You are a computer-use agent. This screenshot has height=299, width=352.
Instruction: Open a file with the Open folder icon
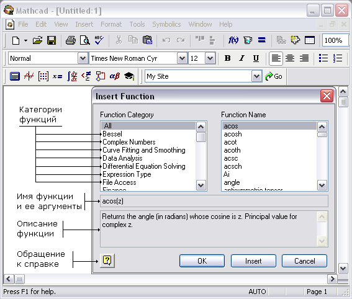[37, 40]
